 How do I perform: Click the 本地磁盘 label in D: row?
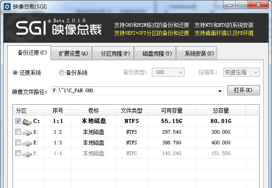coord(93,132)
